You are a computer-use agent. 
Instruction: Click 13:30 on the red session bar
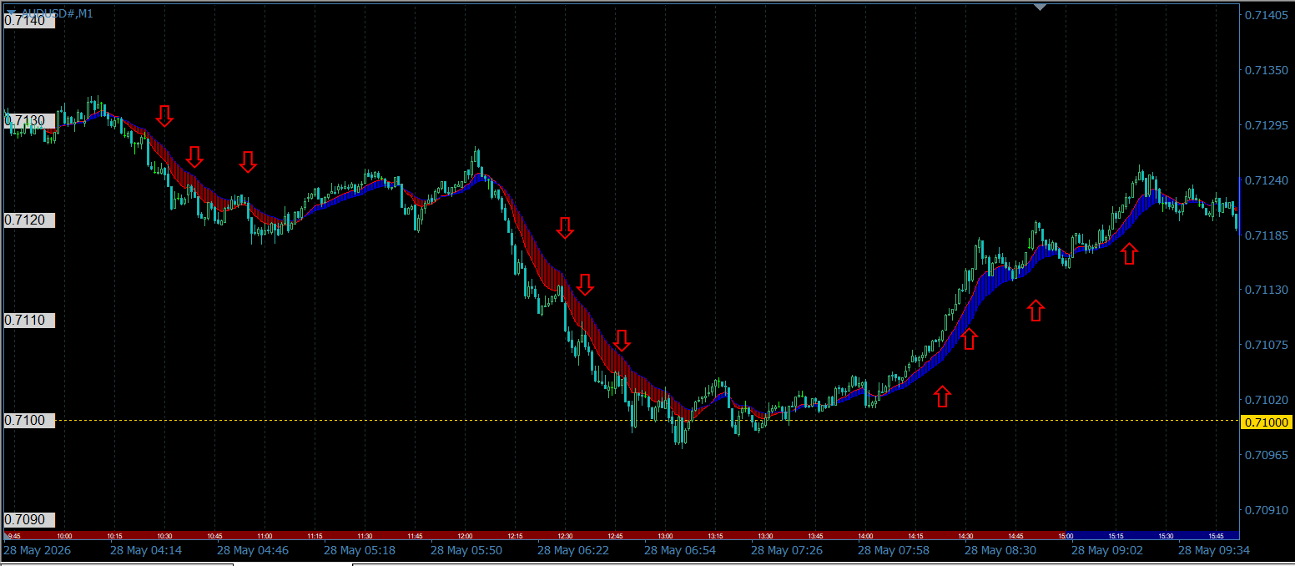click(765, 536)
